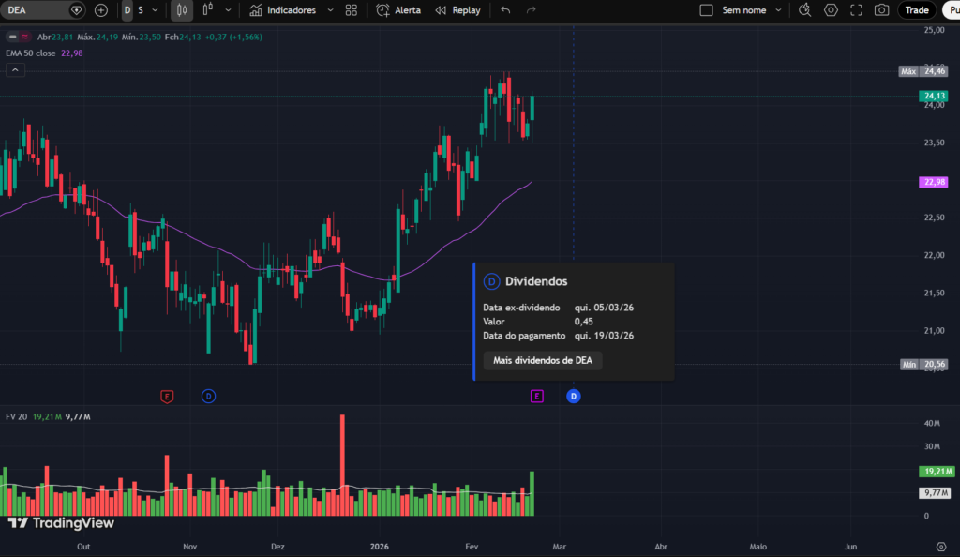960x557 pixels.
Task: Click the add symbol plus icon
Action: 101,10
